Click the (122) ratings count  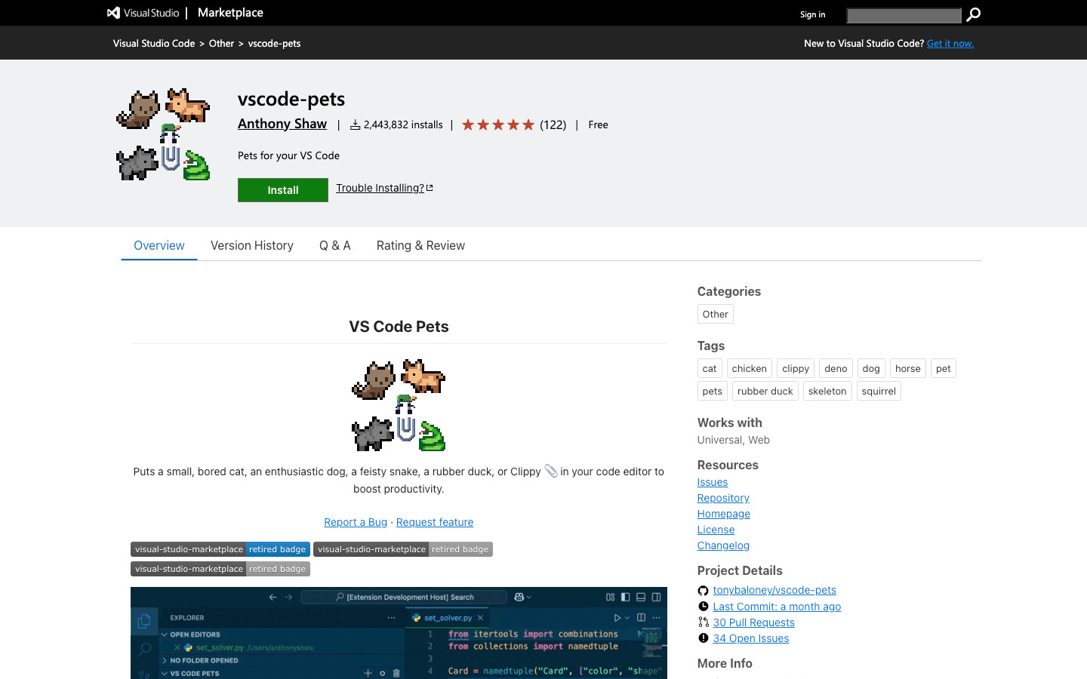[x=553, y=124]
